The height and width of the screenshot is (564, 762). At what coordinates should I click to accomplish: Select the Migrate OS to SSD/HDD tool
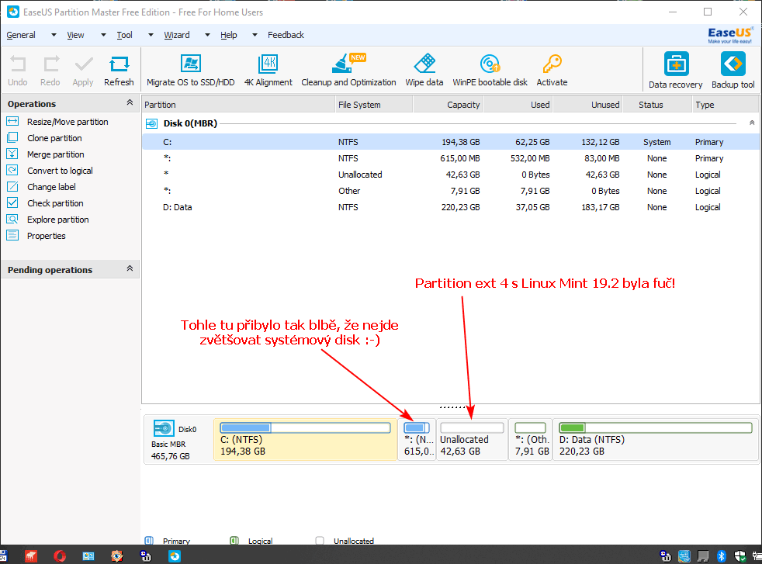(190, 70)
